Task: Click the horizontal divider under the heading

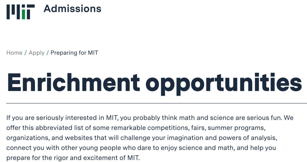Action: [x=157, y=103]
